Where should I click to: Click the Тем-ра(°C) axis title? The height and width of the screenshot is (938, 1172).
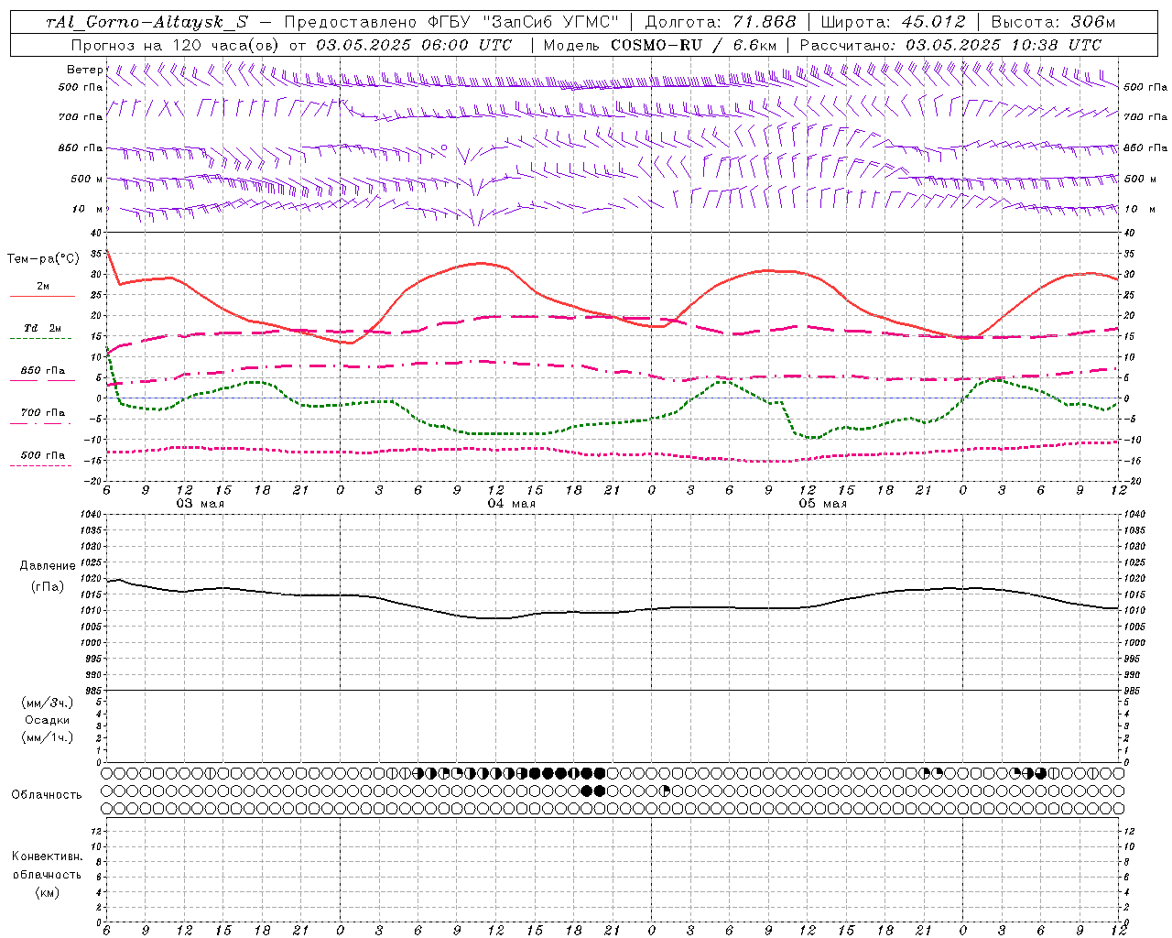coord(43,259)
